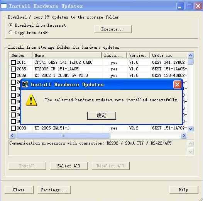Close the success message popup with red X
Screen dimensions: 203x201
point(177,85)
